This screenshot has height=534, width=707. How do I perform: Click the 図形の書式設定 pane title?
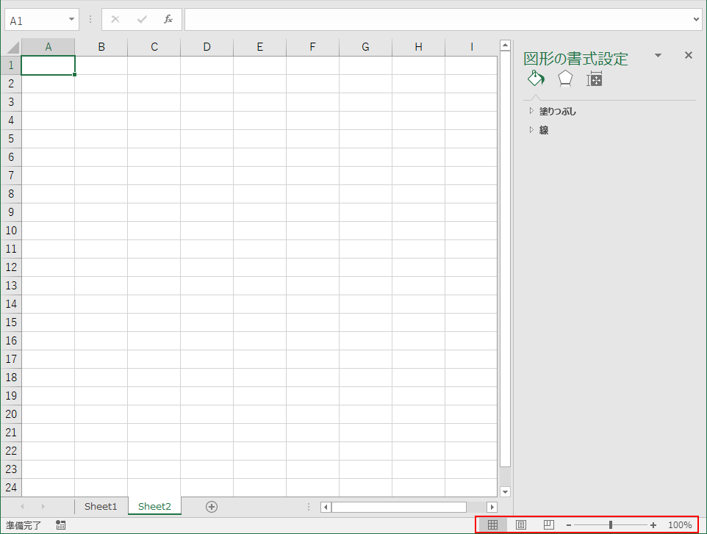point(575,59)
